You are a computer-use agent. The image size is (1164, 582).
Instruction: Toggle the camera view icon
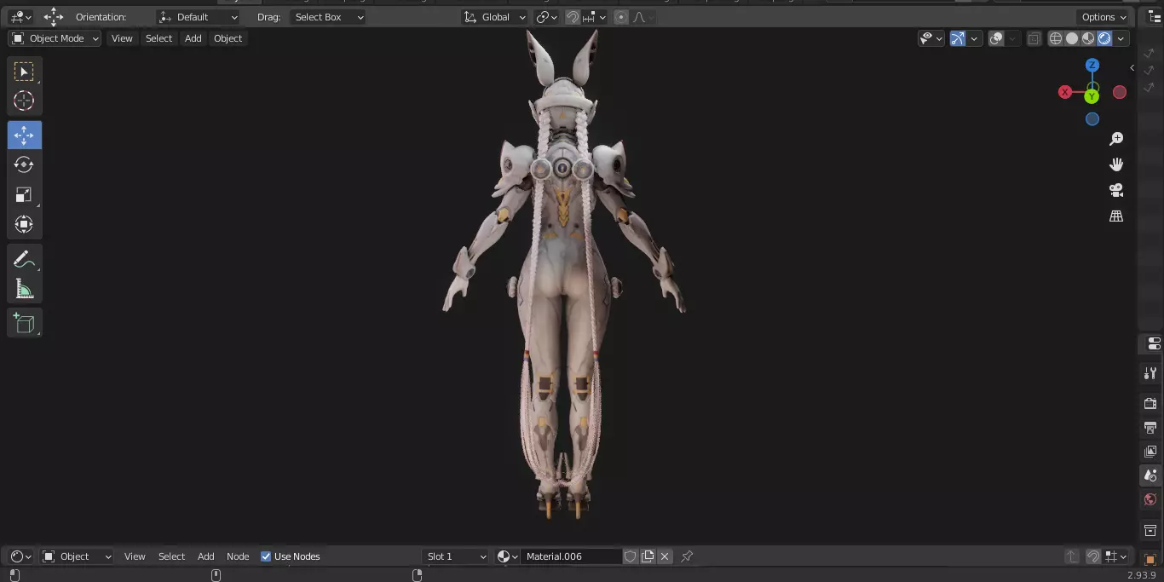point(1116,190)
